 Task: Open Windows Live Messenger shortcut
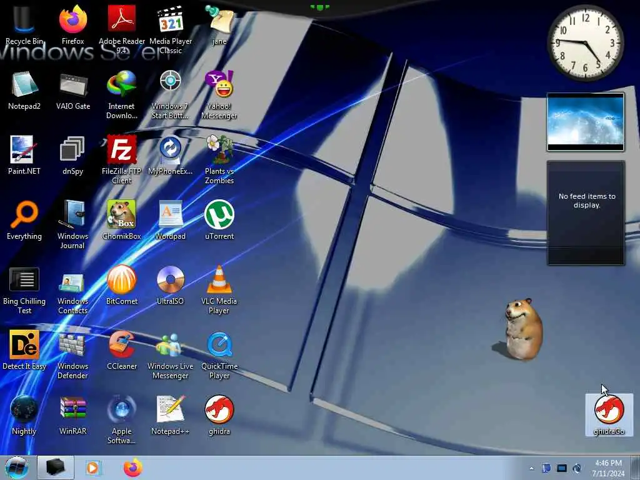click(x=171, y=355)
